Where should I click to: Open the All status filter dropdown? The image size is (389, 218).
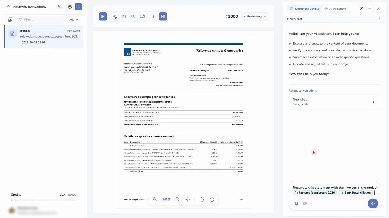73,19
